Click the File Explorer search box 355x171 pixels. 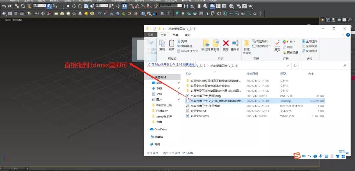point(324,66)
